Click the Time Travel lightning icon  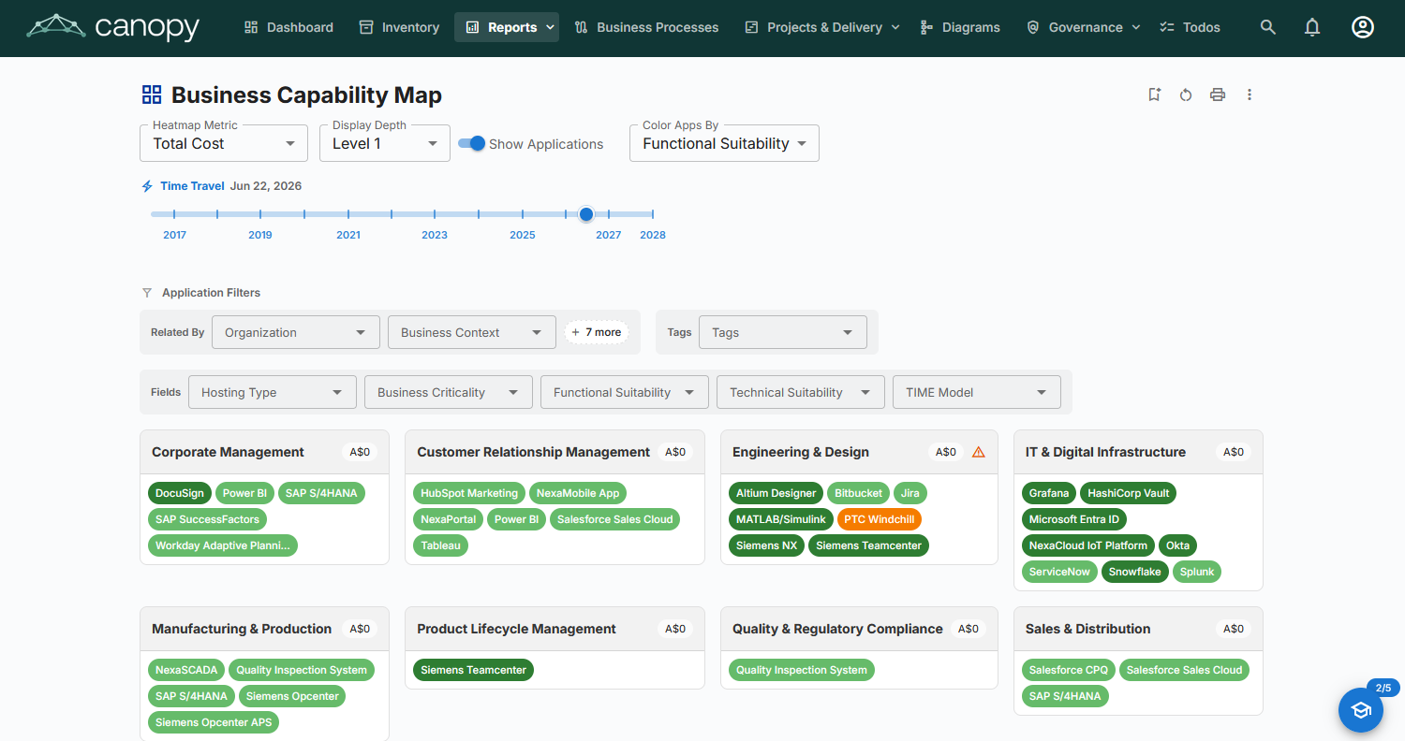pyautogui.click(x=147, y=186)
